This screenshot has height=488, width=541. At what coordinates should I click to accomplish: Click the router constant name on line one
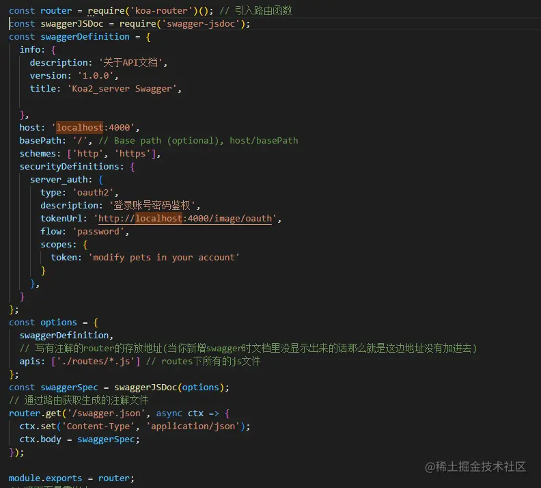tap(56, 11)
